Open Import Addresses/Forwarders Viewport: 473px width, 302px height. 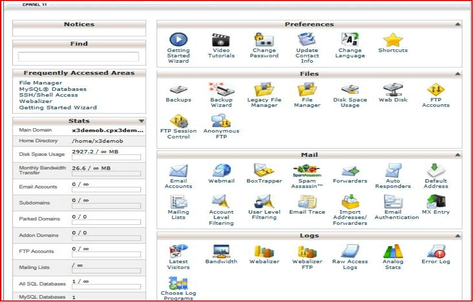[x=350, y=201]
